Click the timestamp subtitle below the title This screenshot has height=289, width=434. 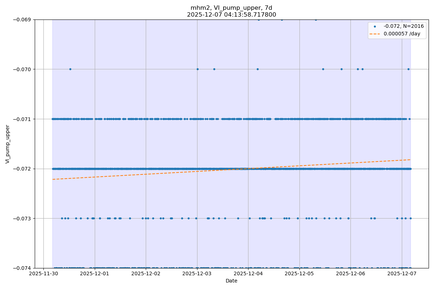pos(231,15)
